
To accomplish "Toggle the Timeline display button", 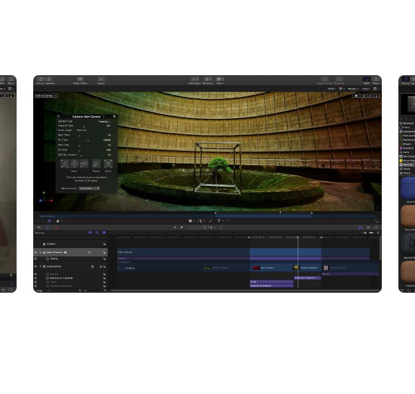I will tap(360, 227).
